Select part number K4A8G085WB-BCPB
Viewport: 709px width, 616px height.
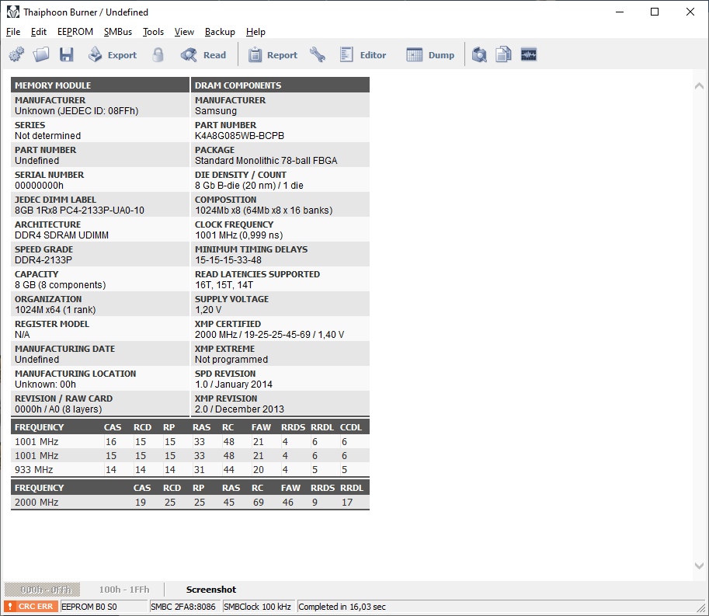(x=239, y=136)
